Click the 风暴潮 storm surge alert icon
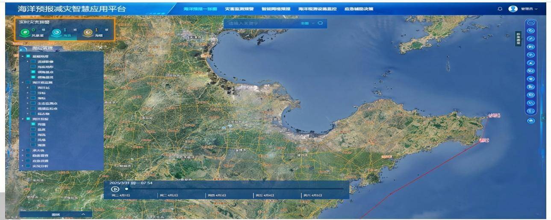 pos(26,32)
